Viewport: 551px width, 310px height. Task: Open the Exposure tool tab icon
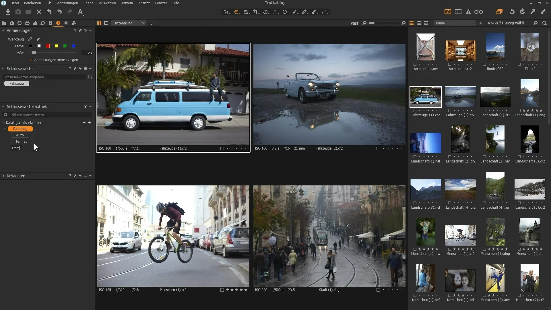coord(35,23)
